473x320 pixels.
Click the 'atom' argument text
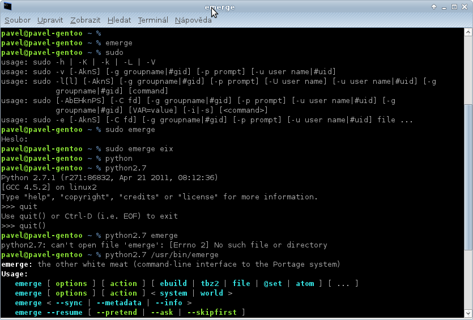[x=305, y=284]
